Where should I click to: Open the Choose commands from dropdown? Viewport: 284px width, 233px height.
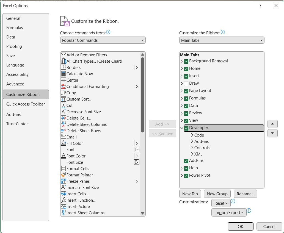click(103, 40)
